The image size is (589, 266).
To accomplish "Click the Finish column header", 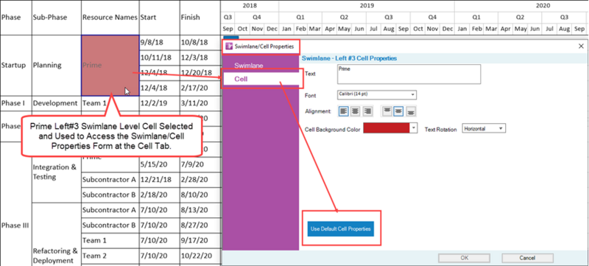I will coord(200,17).
